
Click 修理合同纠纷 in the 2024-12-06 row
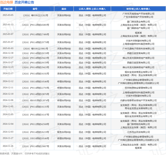click(x=64, y=100)
